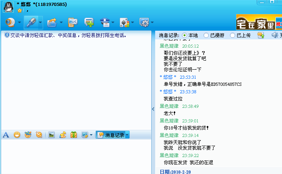Click the chat title 悠悠 (1181970585)
This screenshot has height=174, width=282.
(x=42, y=4)
